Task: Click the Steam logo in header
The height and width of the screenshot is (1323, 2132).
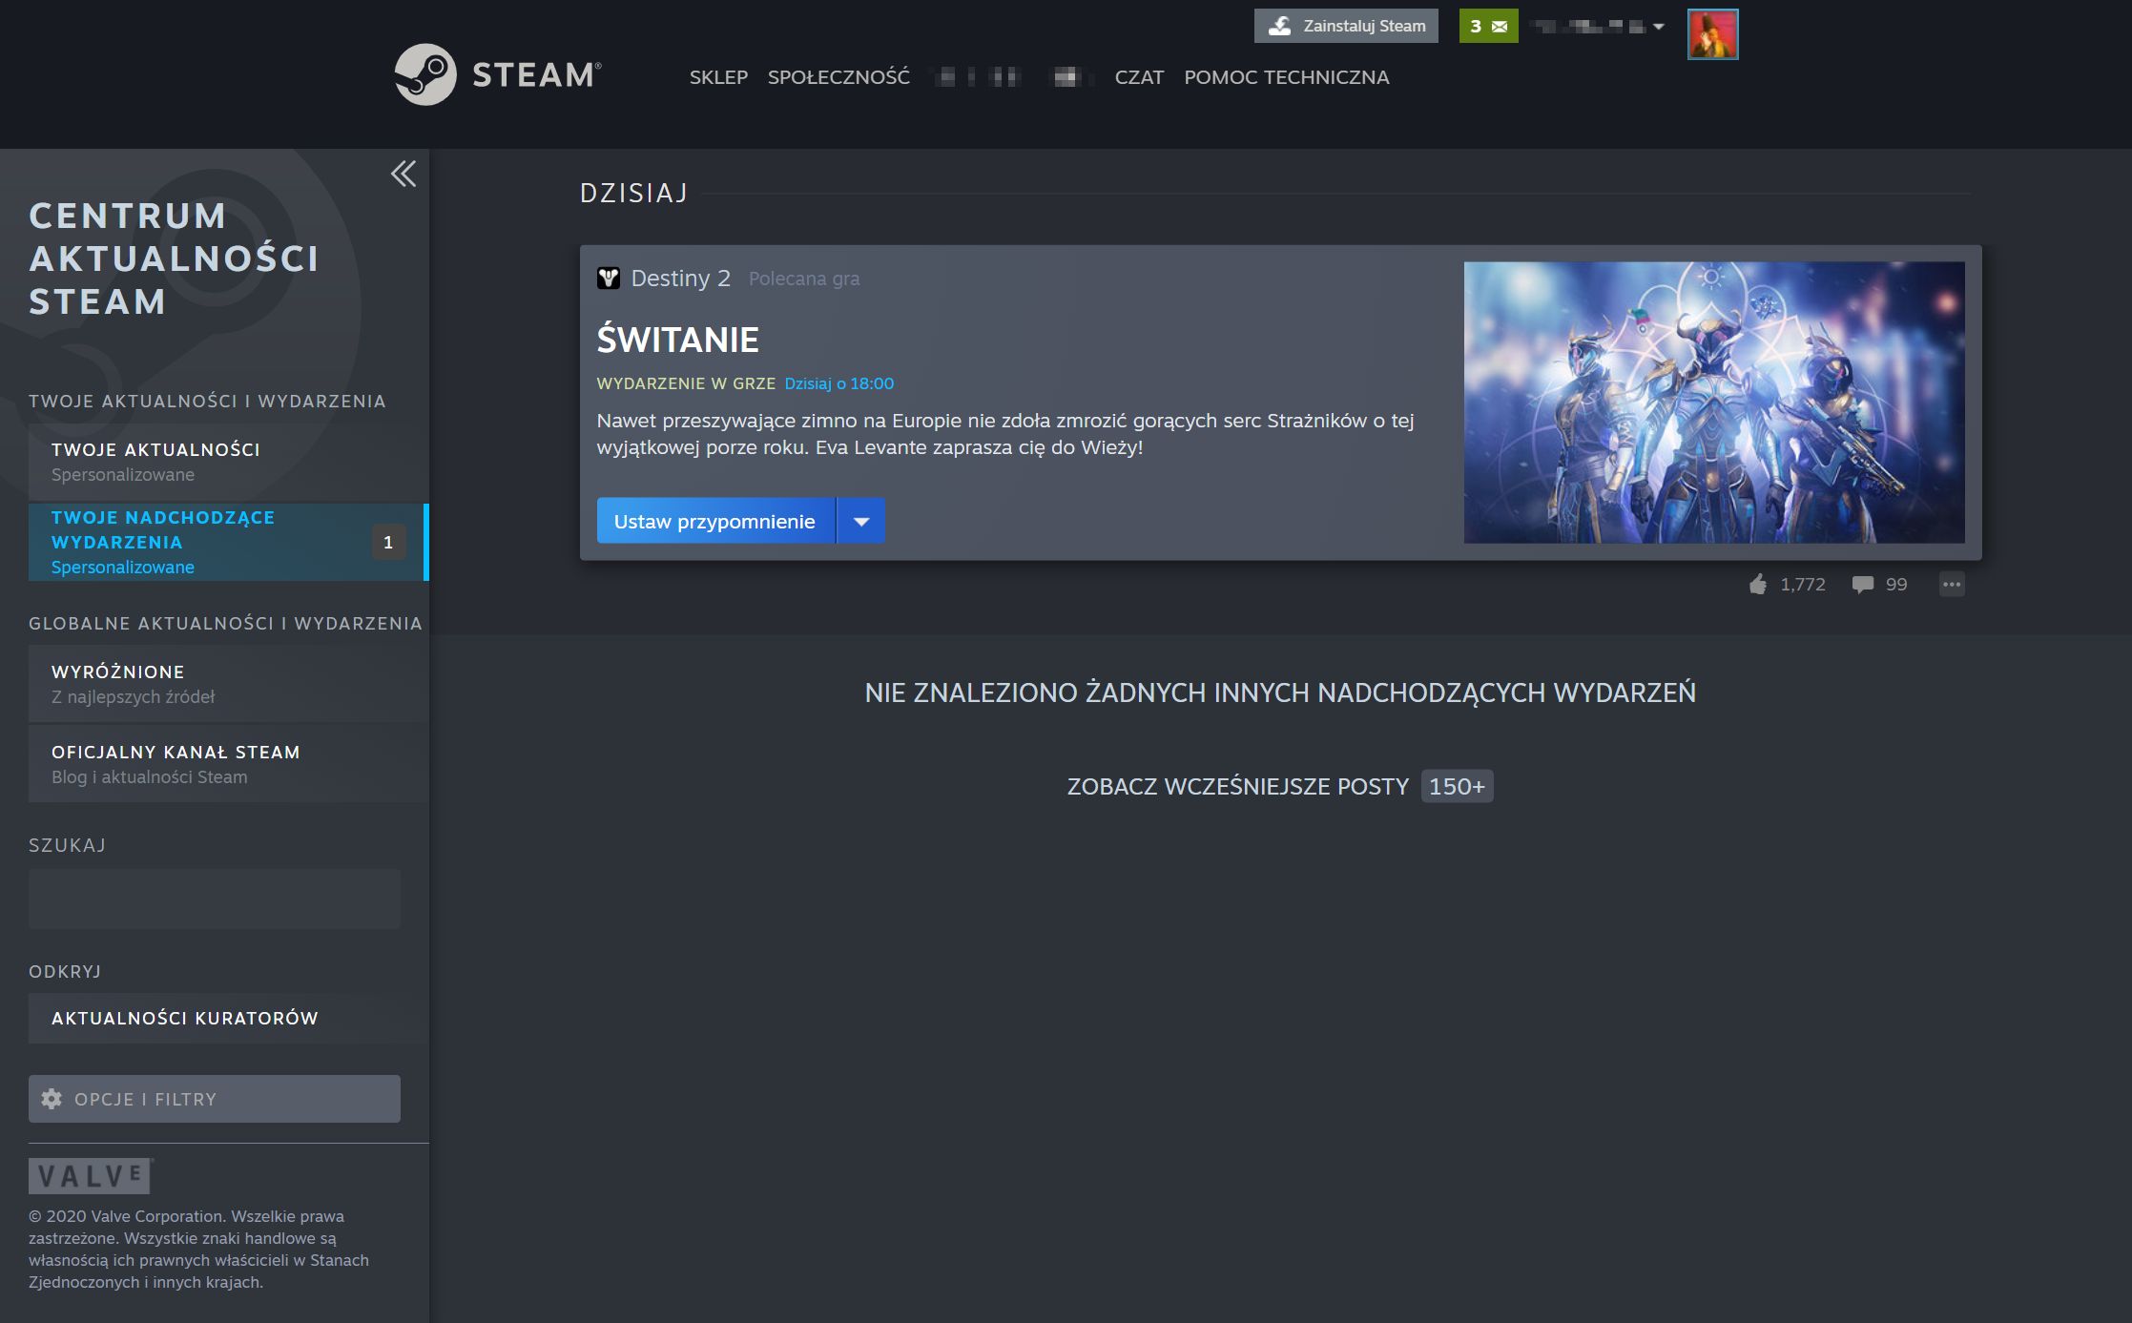Action: [x=497, y=74]
